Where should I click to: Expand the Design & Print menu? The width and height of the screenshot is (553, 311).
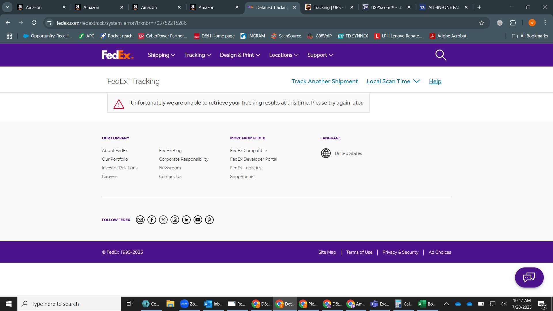click(x=240, y=55)
